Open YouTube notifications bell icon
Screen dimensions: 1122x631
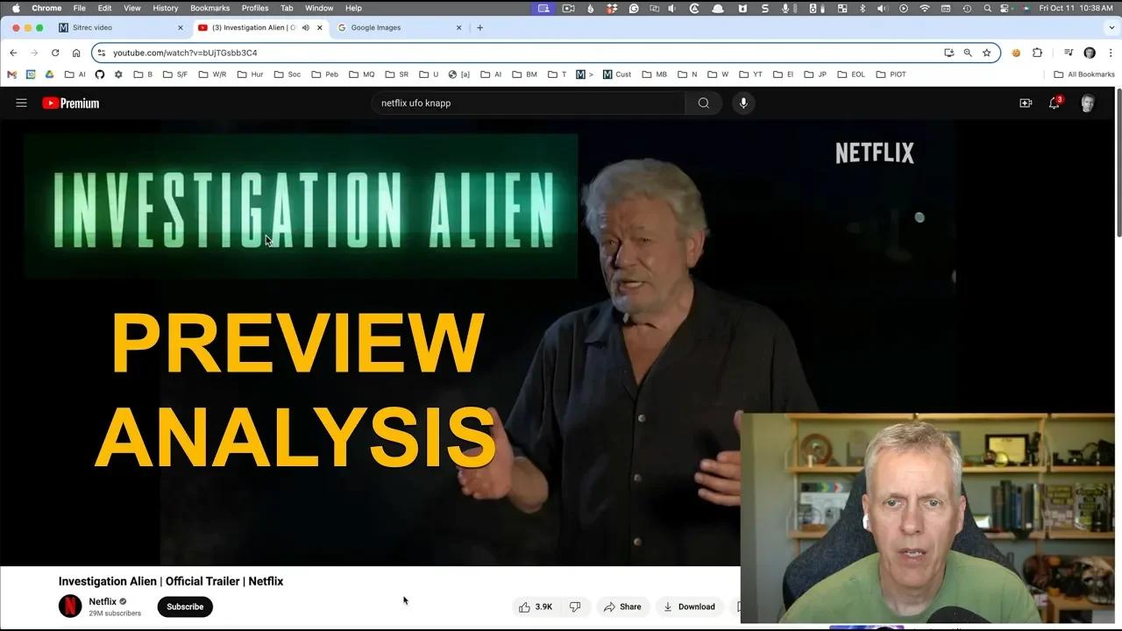click(x=1054, y=103)
